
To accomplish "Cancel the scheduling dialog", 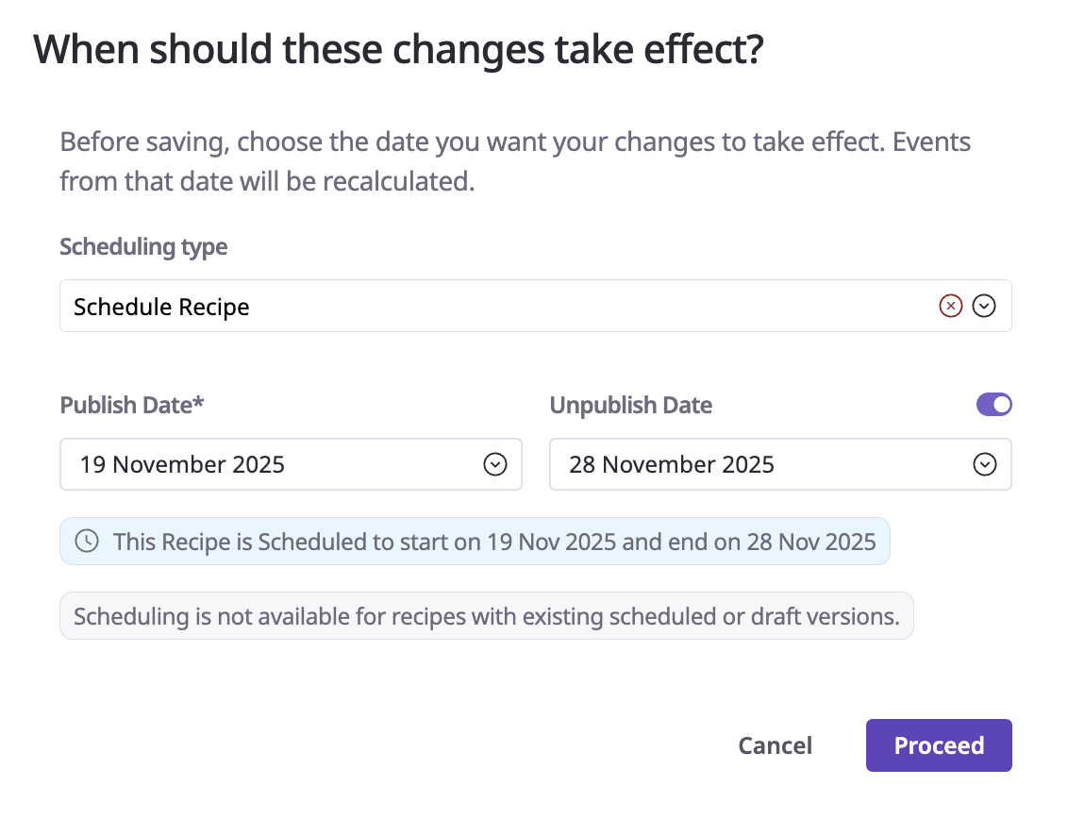I will (775, 745).
